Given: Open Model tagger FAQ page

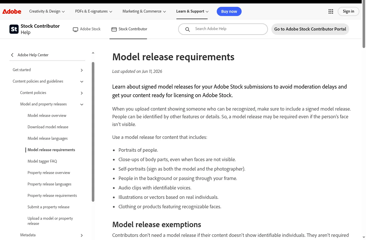Looking at the screenshot, I should tap(42, 161).
